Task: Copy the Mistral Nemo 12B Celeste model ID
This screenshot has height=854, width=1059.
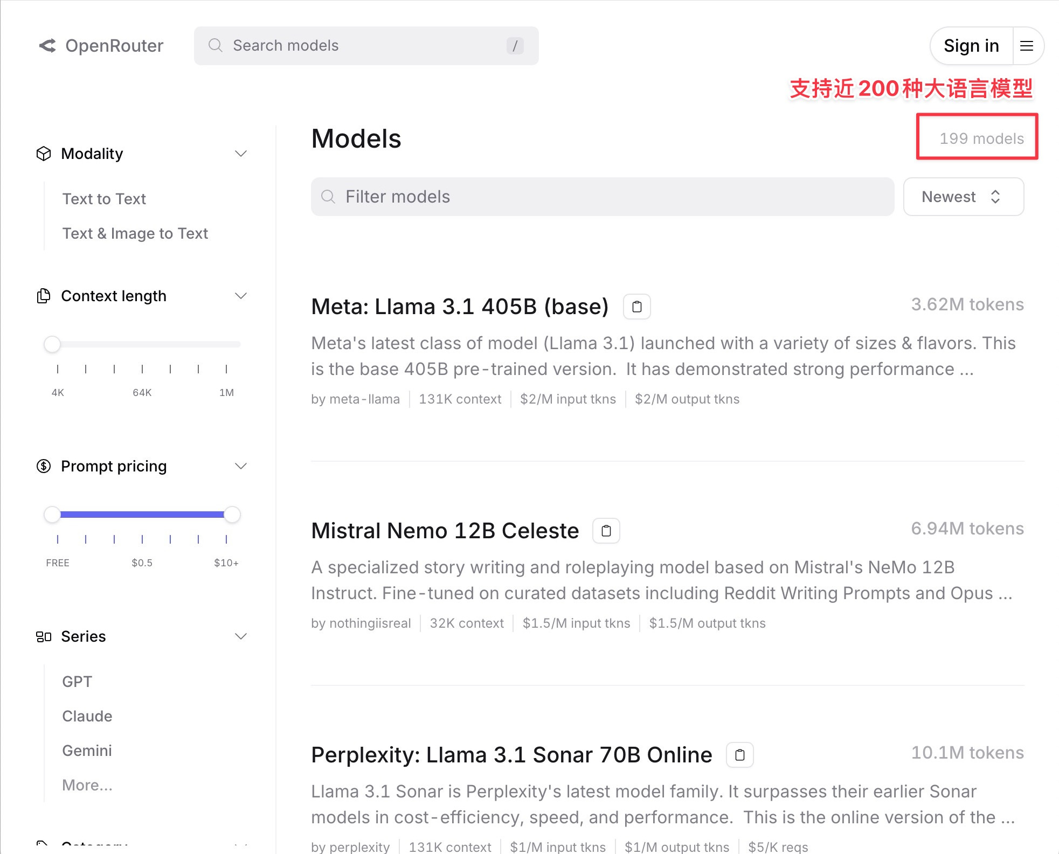Action: point(606,531)
